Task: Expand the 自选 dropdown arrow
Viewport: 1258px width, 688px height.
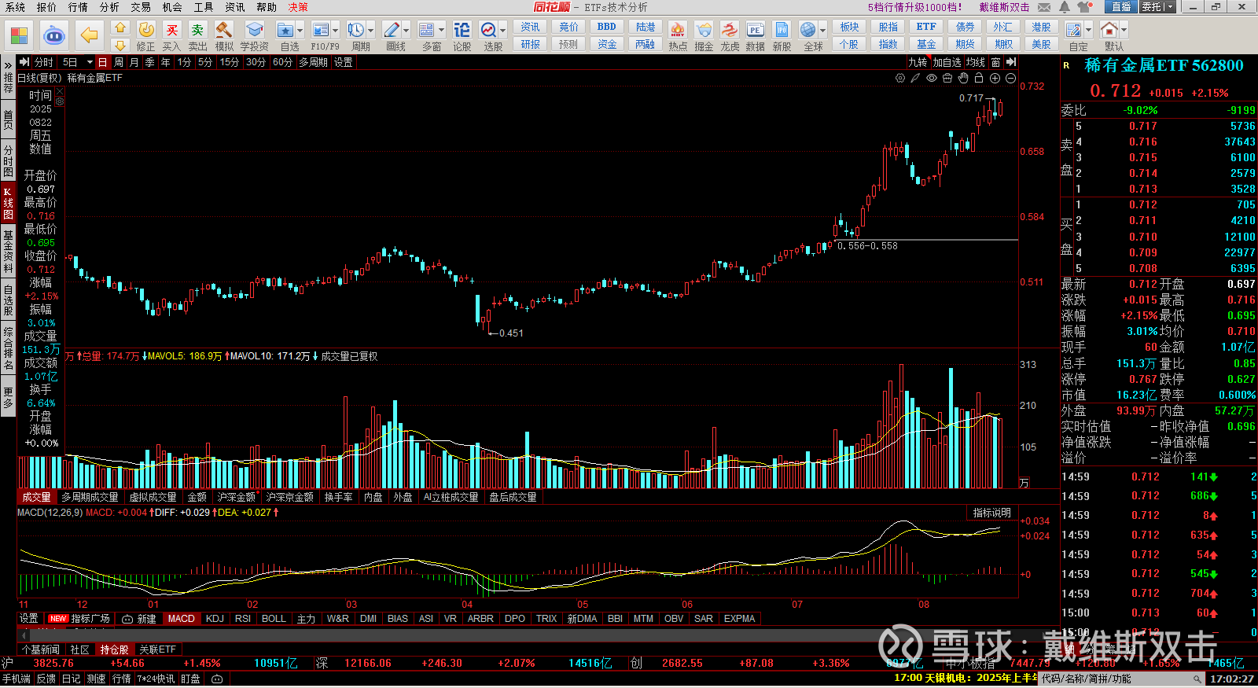Action: click(300, 31)
